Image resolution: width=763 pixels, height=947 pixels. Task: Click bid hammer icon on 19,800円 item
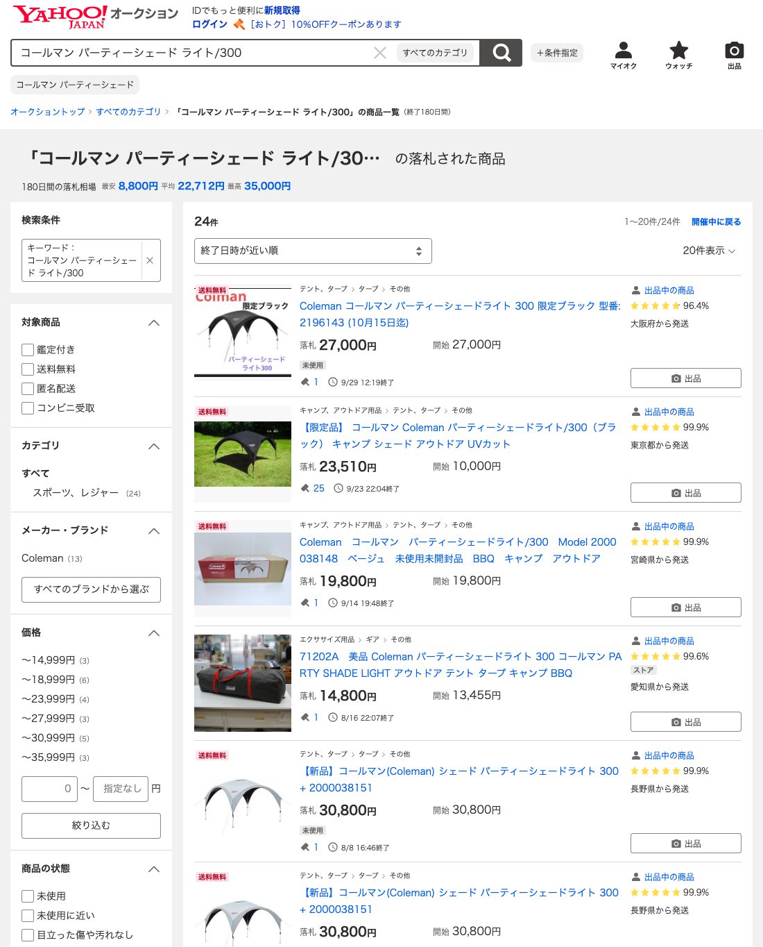point(305,603)
